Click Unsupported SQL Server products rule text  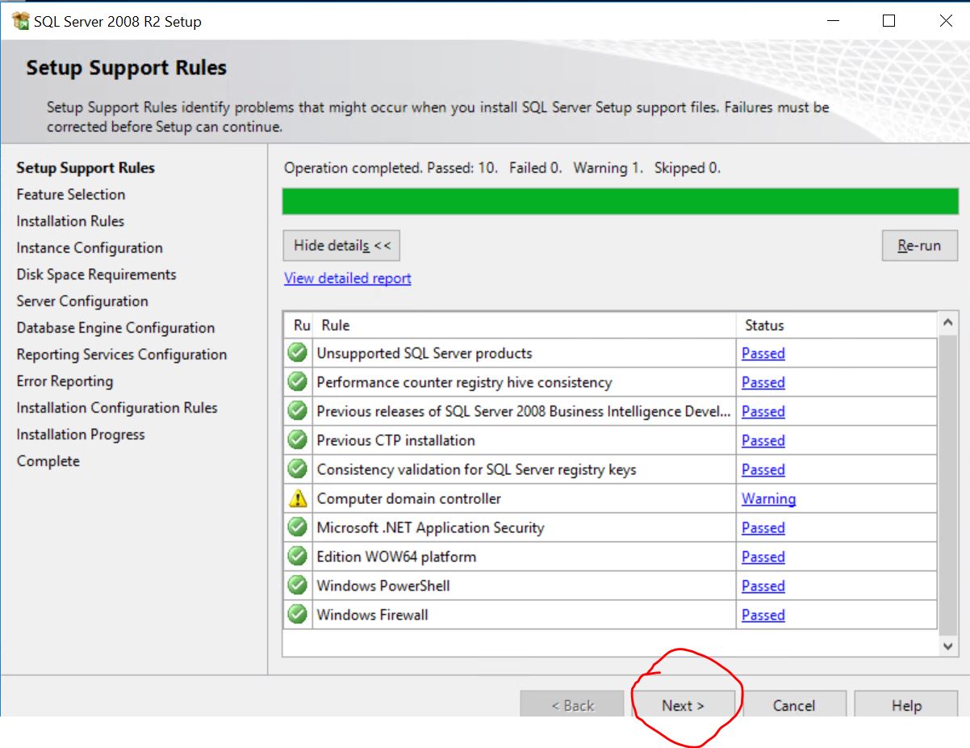pyautogui.click(x=424, y=353)
